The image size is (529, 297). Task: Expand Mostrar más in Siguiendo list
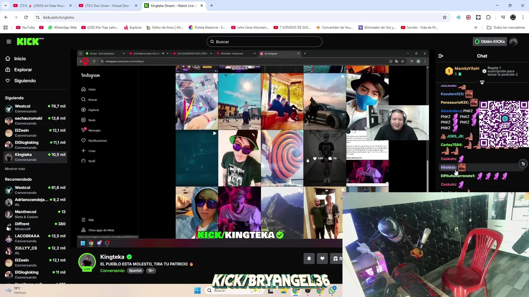coord(15,169)
